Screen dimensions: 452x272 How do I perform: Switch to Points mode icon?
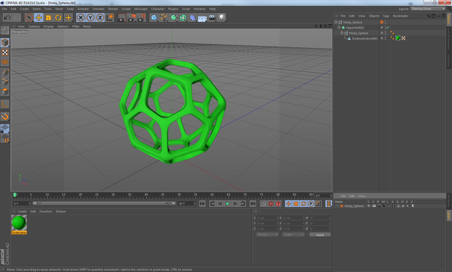[x=5, y=72]
